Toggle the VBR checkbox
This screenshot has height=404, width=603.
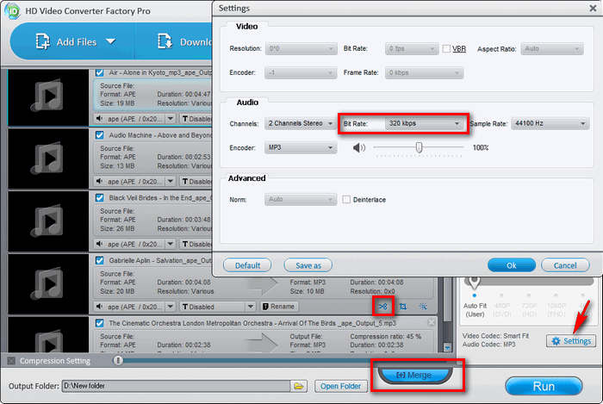446,48
